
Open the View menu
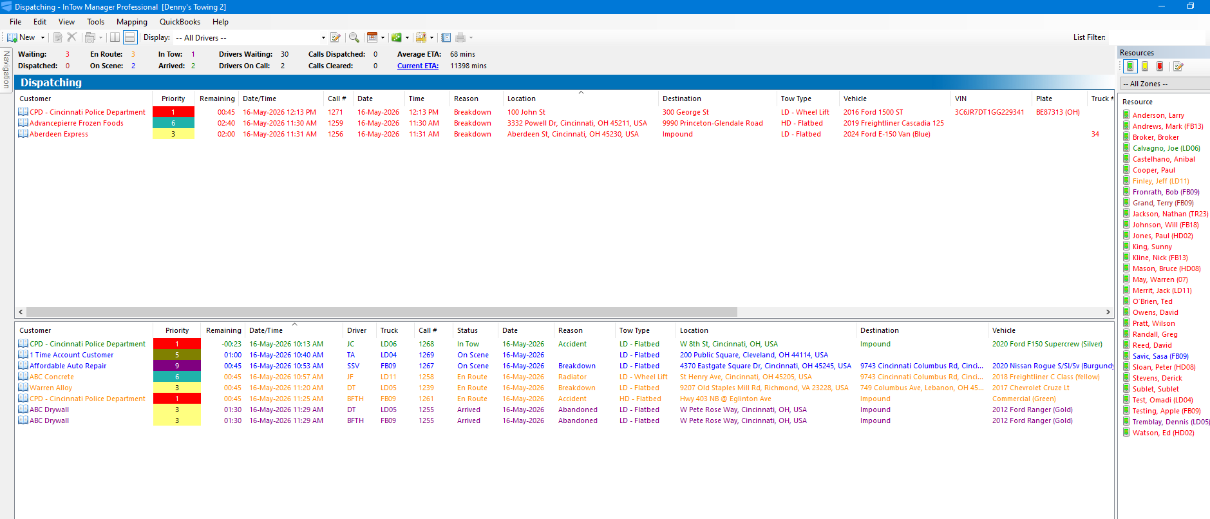(66, 22)
